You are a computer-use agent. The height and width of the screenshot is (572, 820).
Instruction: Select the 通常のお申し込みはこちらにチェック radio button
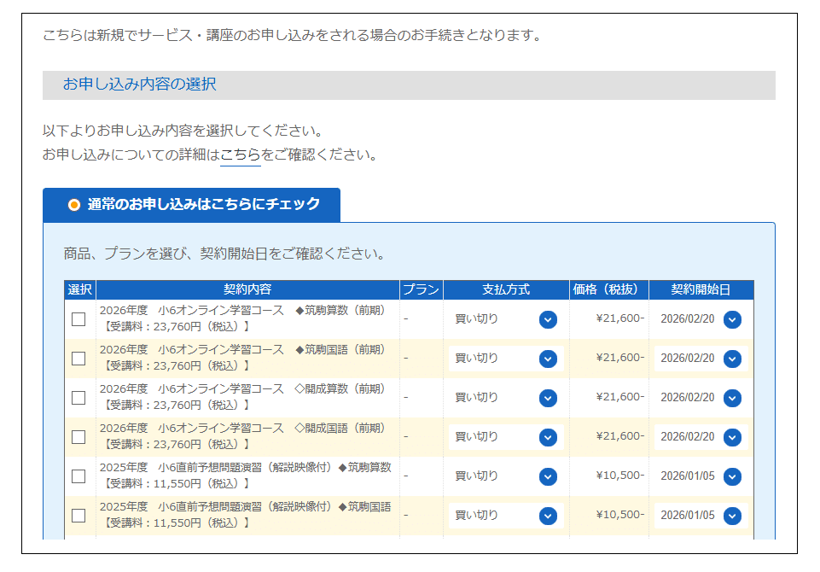pos(74,205)
